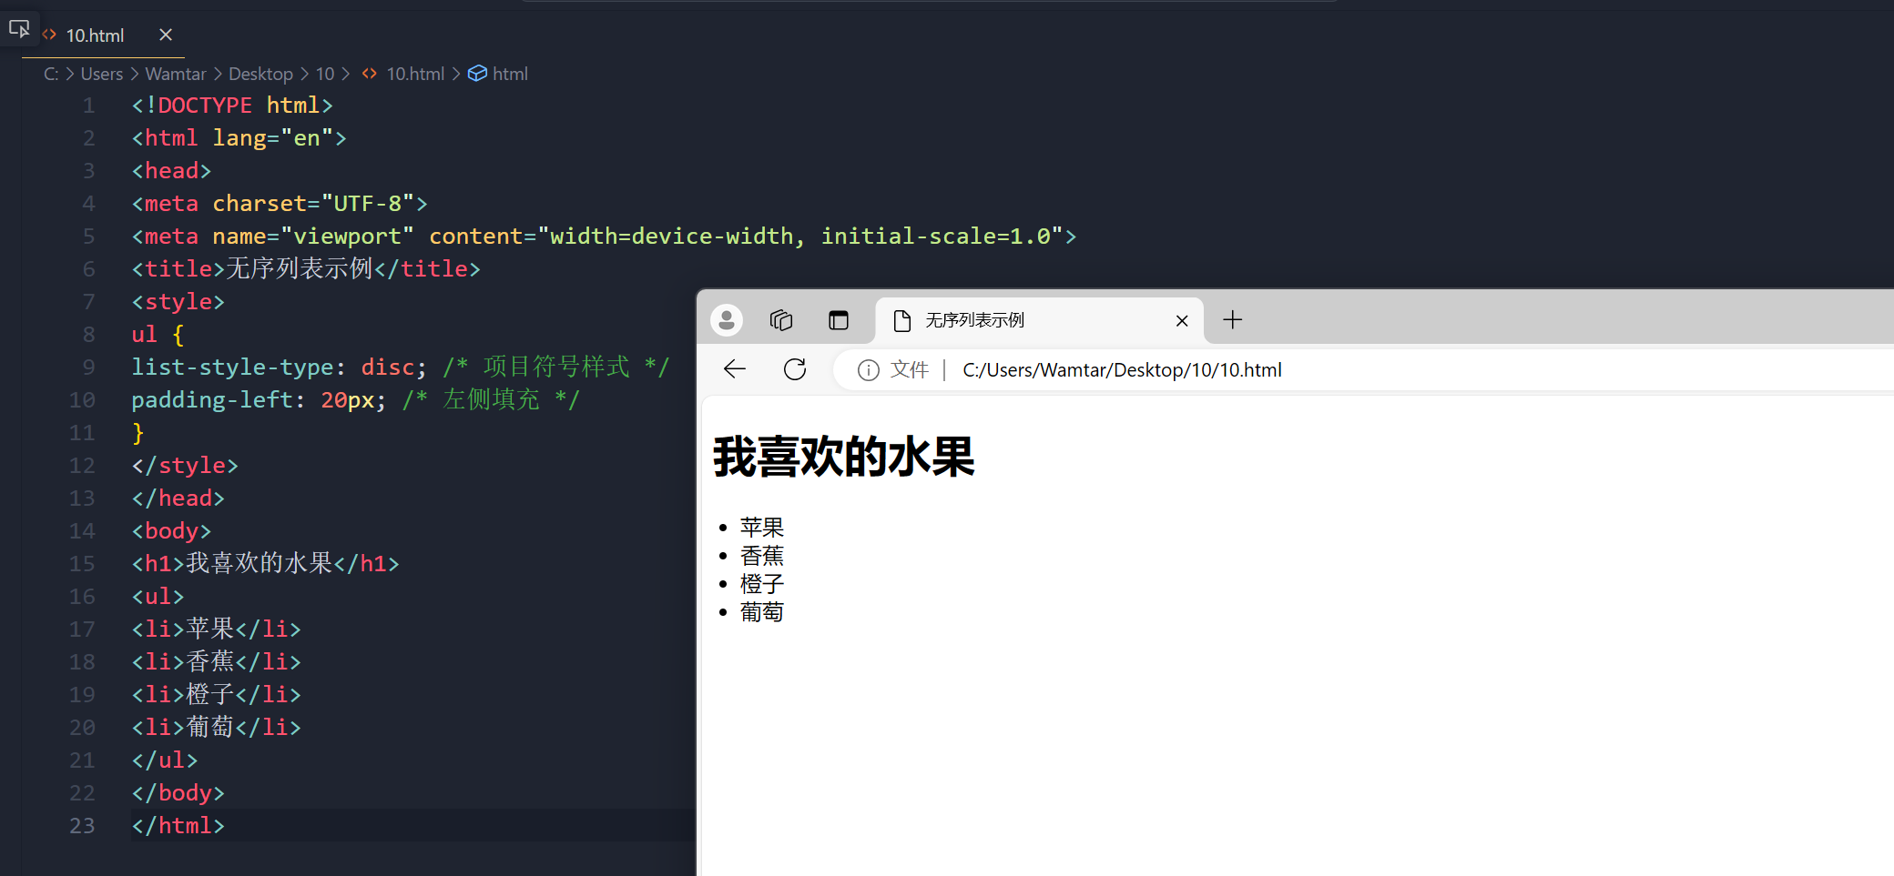Click the 我喜欢的水果 heading in the browser

pos(844,457)
